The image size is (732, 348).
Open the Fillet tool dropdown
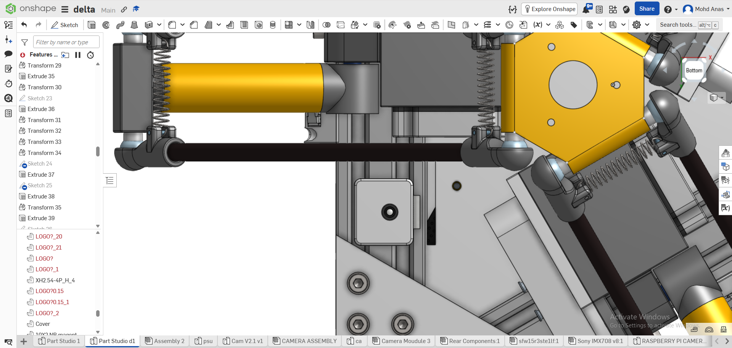pos(182,25)
